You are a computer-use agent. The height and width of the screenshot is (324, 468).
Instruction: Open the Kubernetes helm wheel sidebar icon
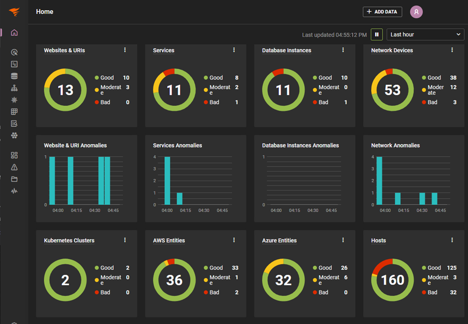pos(14,100)
